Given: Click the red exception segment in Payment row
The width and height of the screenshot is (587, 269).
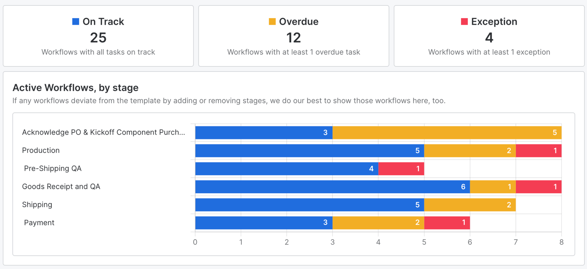Looking at the screenshot, I should pyautogui.click(x=447, y=223).
